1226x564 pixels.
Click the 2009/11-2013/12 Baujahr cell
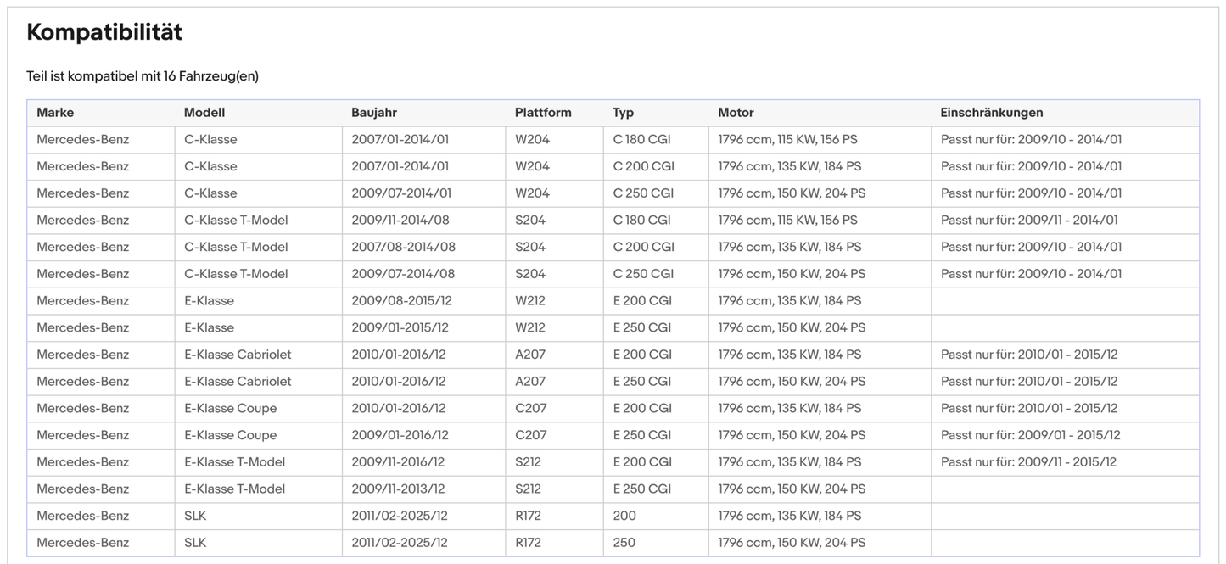pyautogui.click(x=398, y=489)
